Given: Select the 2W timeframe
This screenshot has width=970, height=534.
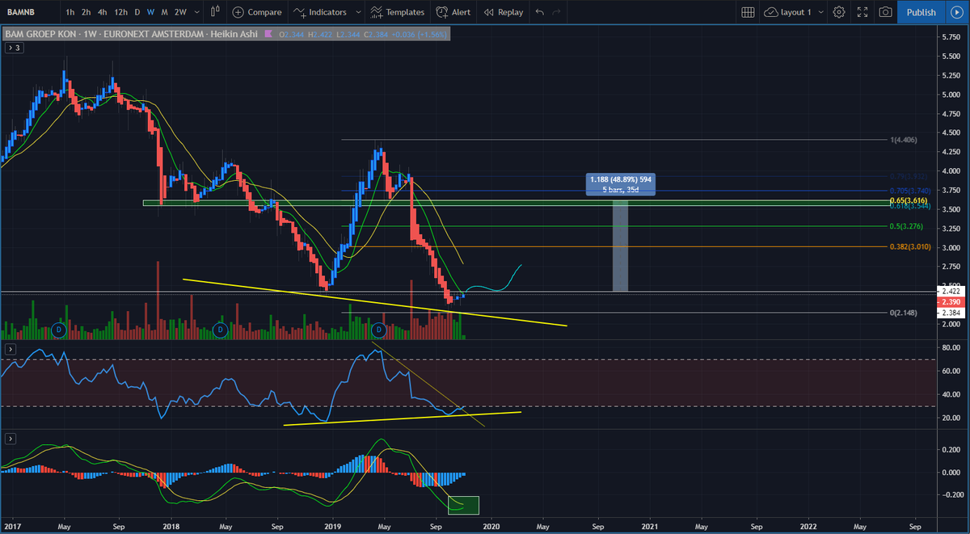Looking at the screenshot, I should 179,12.
